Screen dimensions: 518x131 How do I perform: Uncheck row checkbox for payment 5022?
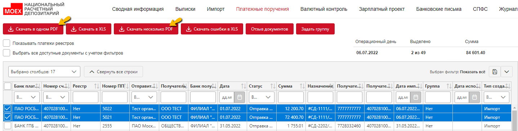pos(7,108)
